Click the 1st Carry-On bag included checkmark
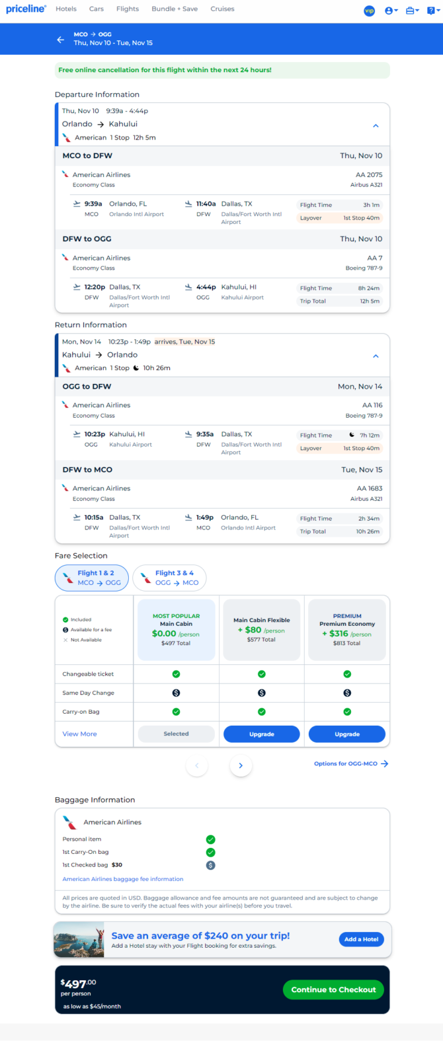The width and height of the screenshot is (443, 1041). click(x=210, y=852)
